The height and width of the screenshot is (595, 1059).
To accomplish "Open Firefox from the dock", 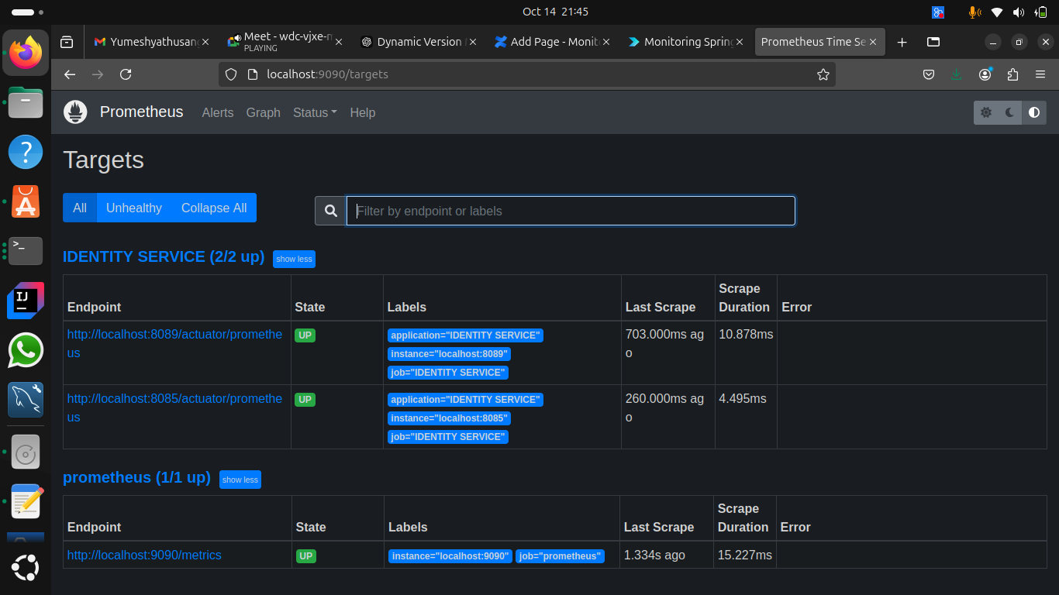I will click(x=26, y=53).
